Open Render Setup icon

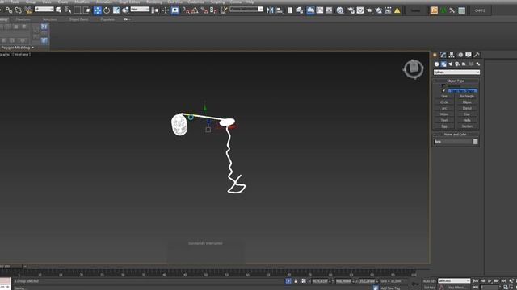[351, 10]
